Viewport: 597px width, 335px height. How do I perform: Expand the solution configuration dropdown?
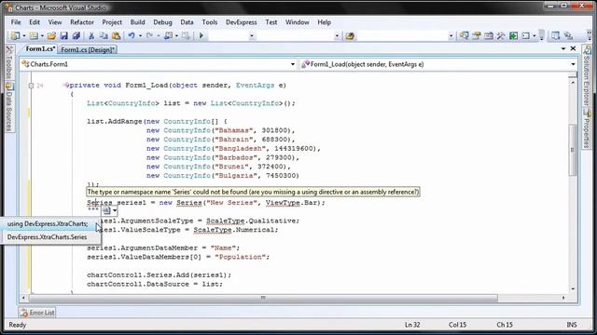coord(251,36)
